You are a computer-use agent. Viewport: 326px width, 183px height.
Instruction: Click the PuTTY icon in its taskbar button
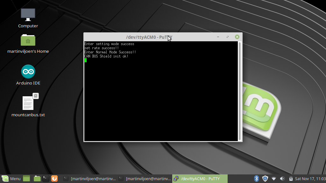(x=176, y=179)
